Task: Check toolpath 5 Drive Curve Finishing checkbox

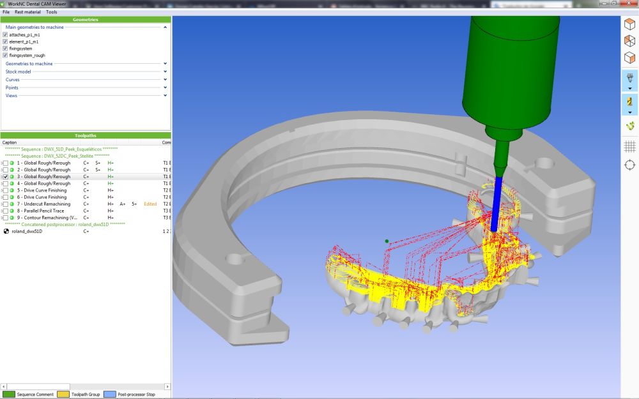Action: (6, 190)
